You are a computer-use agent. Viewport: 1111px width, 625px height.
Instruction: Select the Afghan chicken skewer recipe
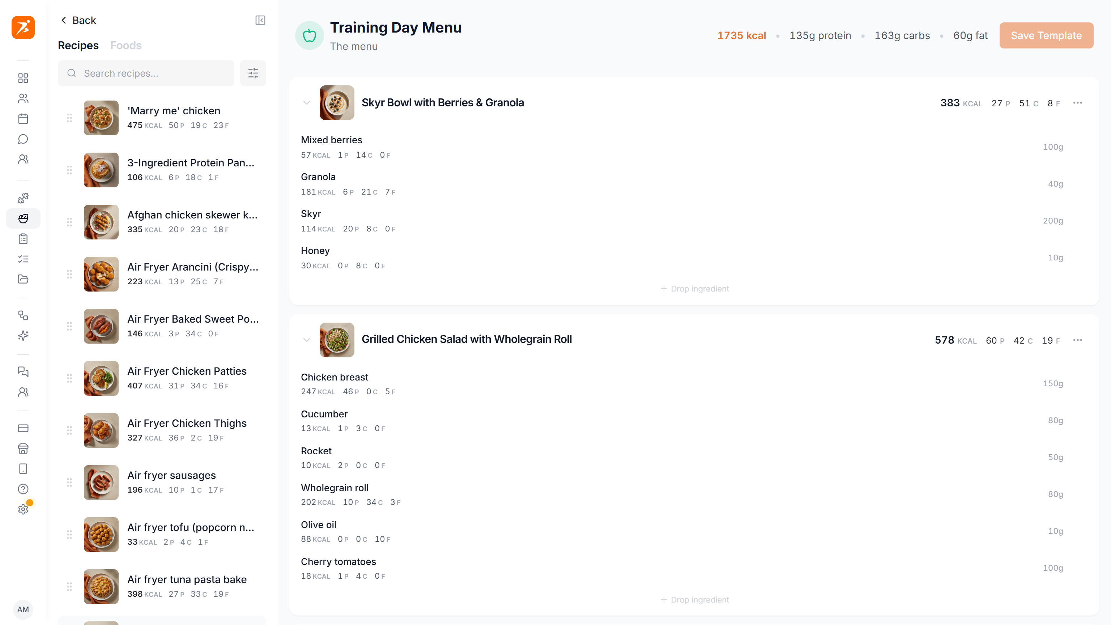[162, 222]
